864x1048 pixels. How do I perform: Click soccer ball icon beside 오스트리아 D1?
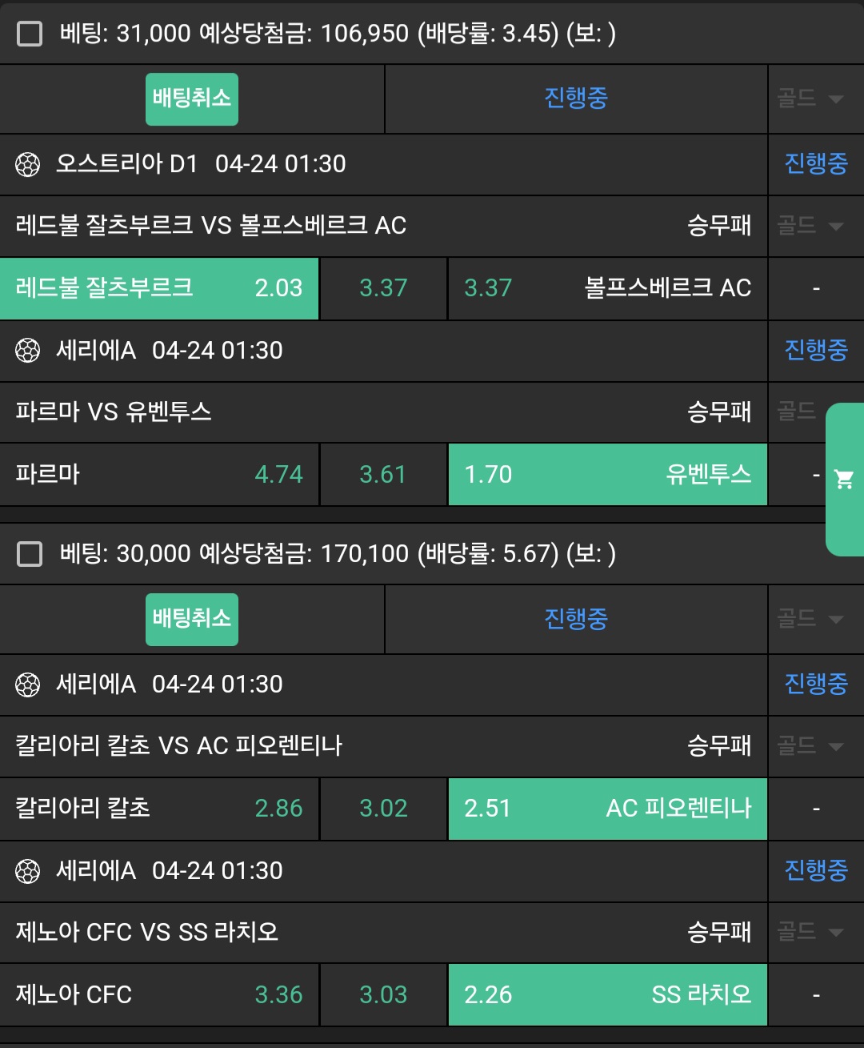28,165
